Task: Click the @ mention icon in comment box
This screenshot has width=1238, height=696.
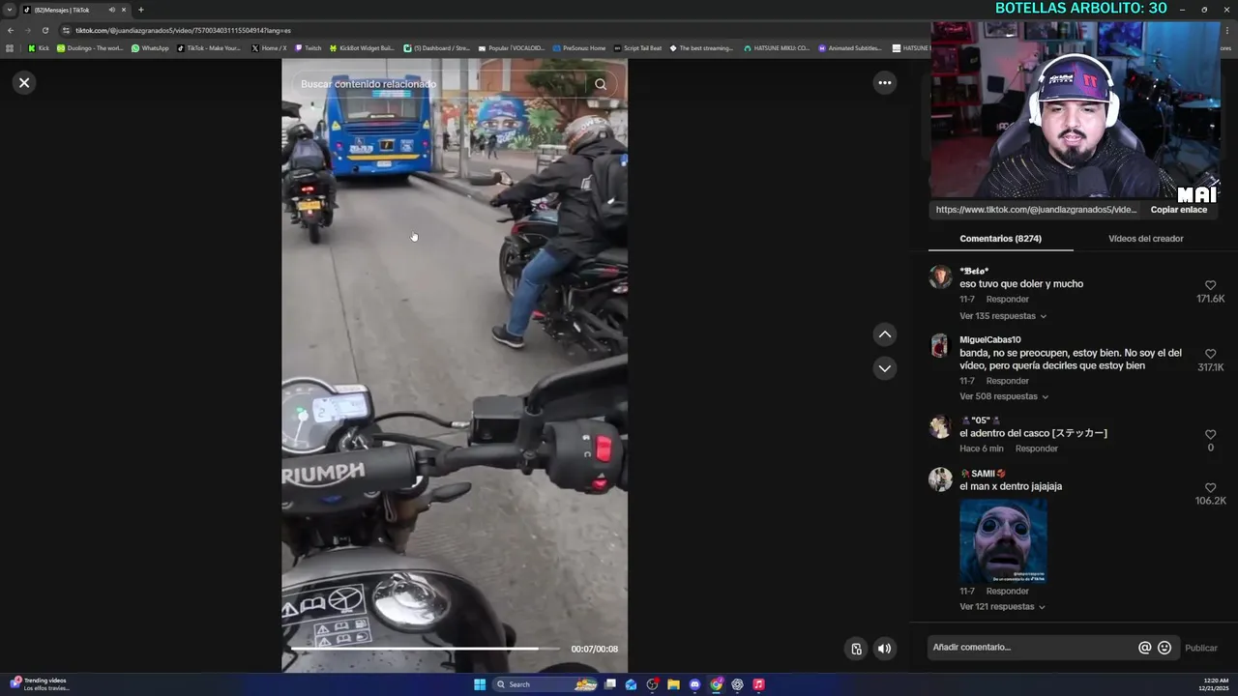Action: pyautogui.click(x=1144, y=648)
